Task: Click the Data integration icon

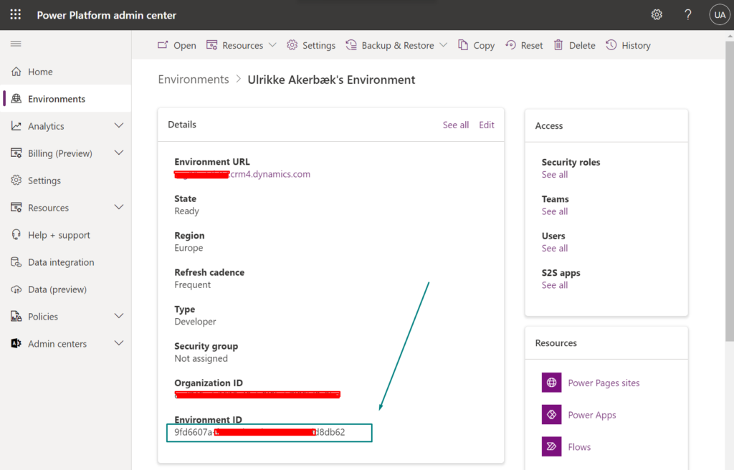Action: (16, 262)
